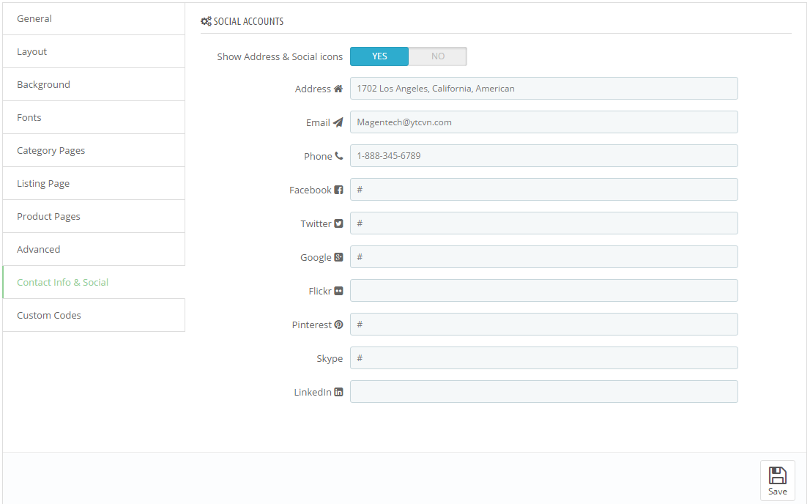Image resolution: width=810 pixels, height=504 pixels.
Task: Focus the empty Flickr input field
Action: coord(544,291)
